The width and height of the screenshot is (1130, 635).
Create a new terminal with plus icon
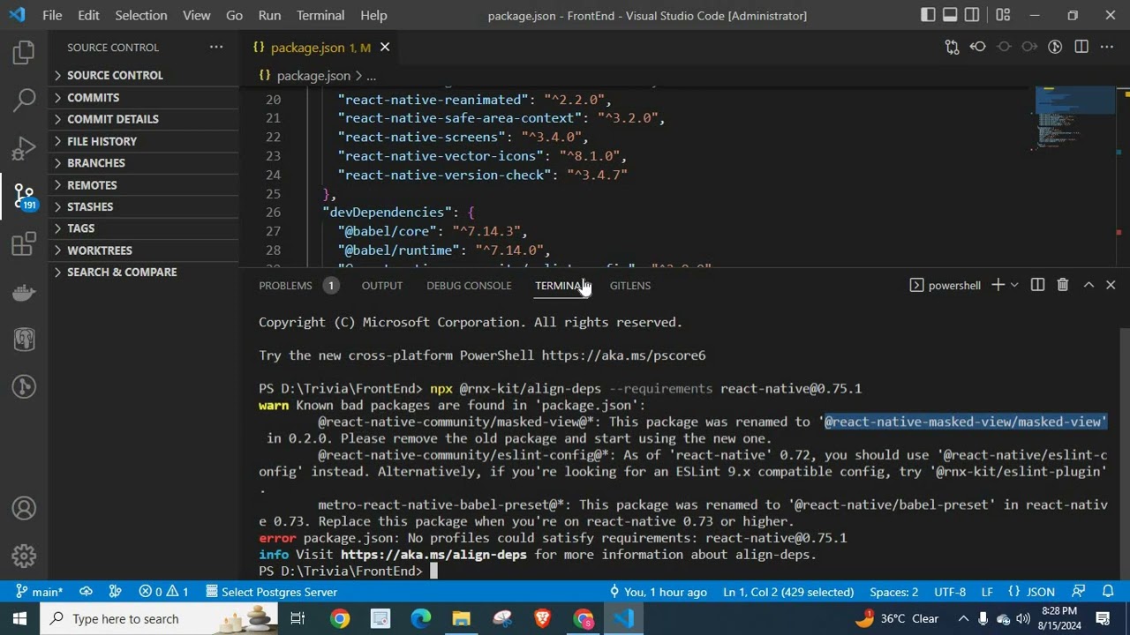click(x=998, y=285)
